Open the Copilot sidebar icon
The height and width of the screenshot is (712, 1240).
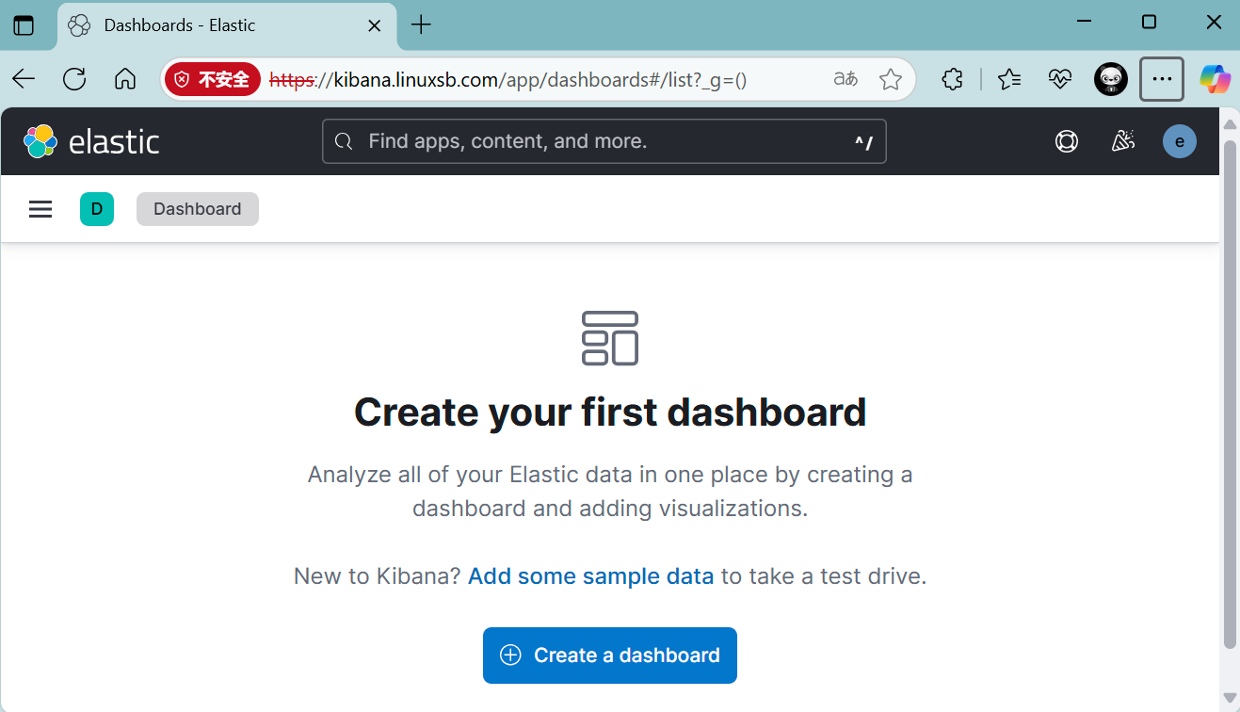(x=1215, y=79)
